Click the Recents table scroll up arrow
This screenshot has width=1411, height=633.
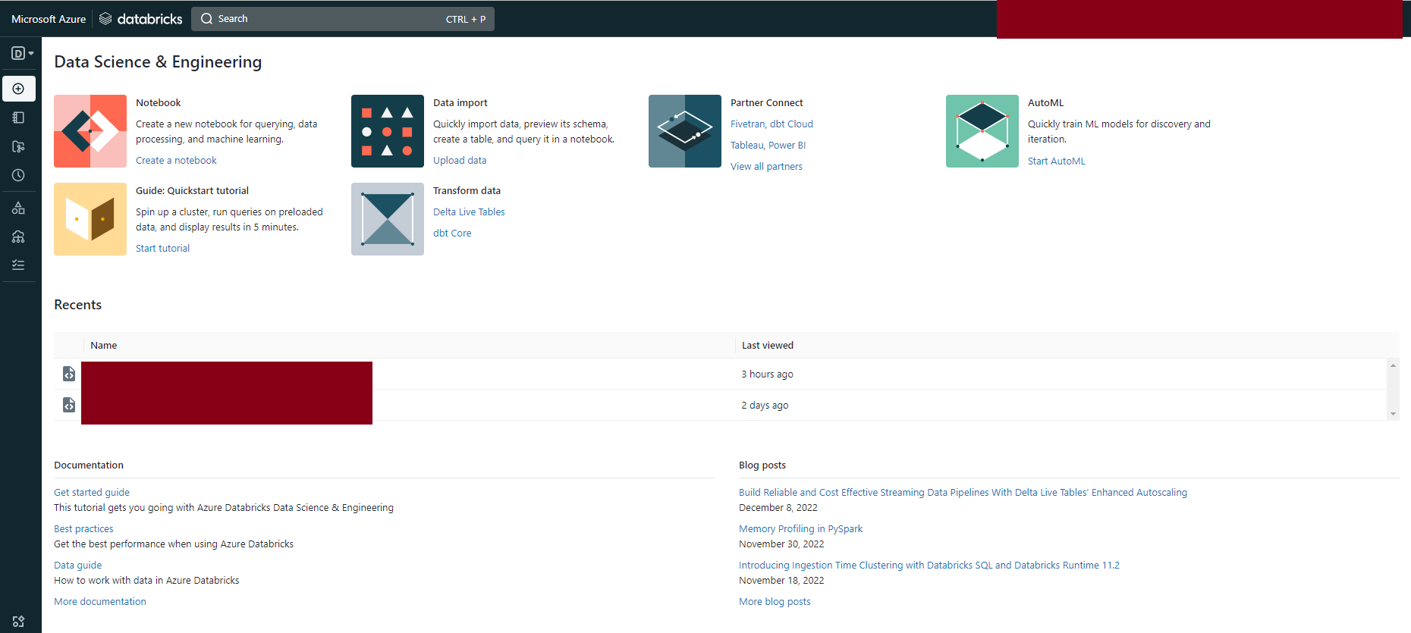[1393, 365]
